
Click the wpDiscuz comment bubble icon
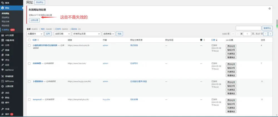(x=3, y=70)
